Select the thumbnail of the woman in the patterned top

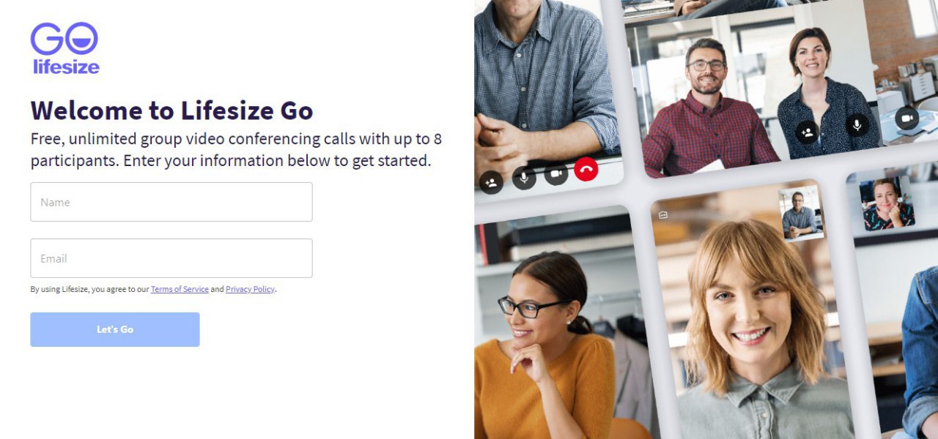point(887,203)
